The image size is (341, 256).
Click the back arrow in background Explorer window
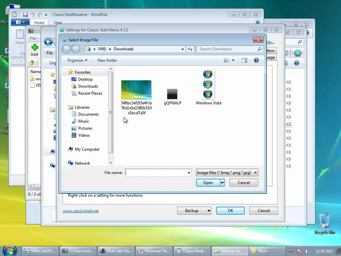[48, 42]
